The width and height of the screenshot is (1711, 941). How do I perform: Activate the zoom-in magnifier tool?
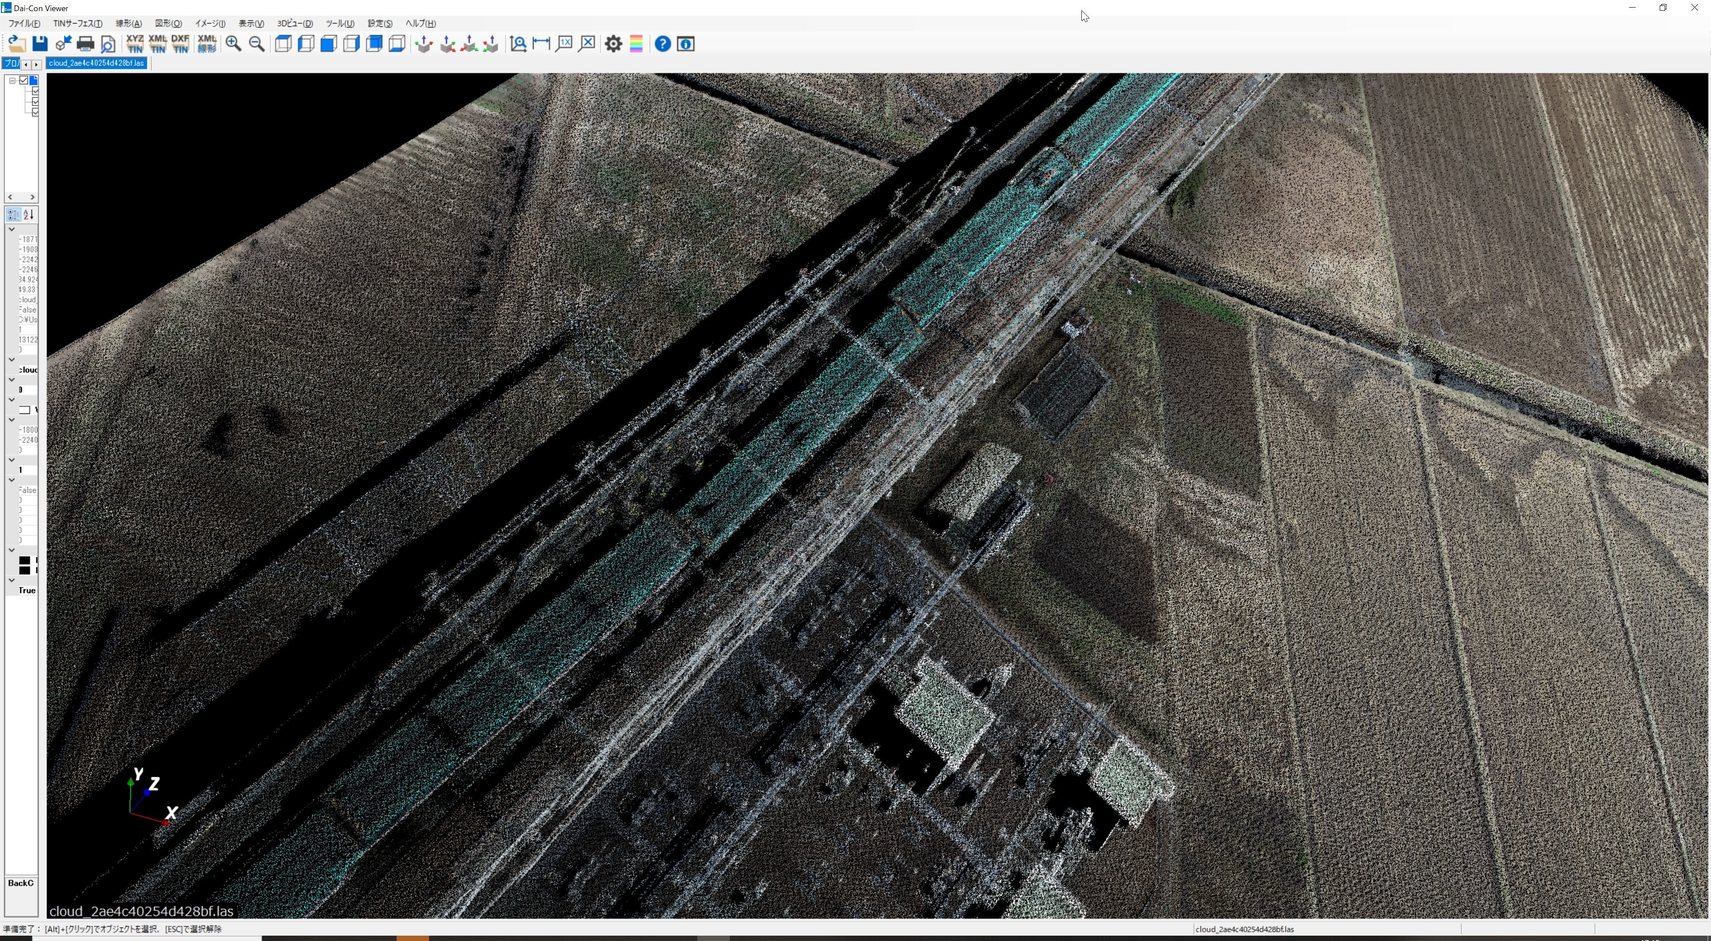pos(234,44)
